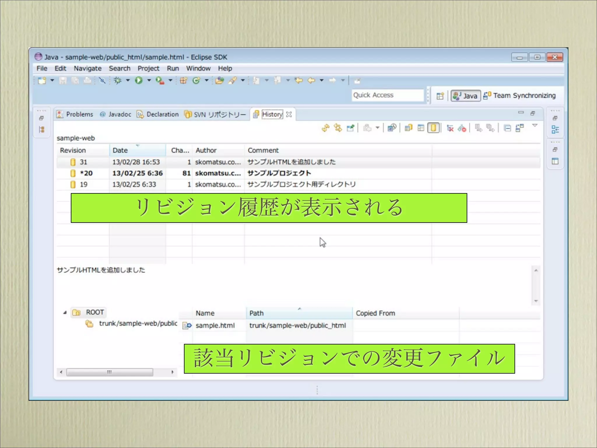Screen dimensions: 597x448
Task: Click lower right trim panel icon
Action: click(x=555, y=161)
